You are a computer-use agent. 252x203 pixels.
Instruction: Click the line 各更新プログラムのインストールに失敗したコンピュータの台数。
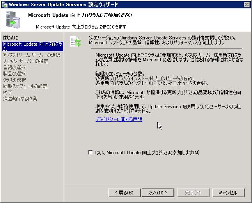tap(152, 83)
